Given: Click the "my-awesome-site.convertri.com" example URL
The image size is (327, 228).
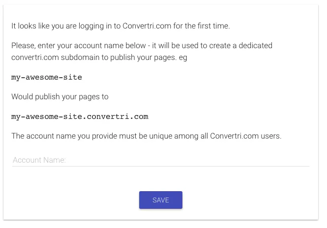Looking at the screenshot, I should [x=80, y=116].
